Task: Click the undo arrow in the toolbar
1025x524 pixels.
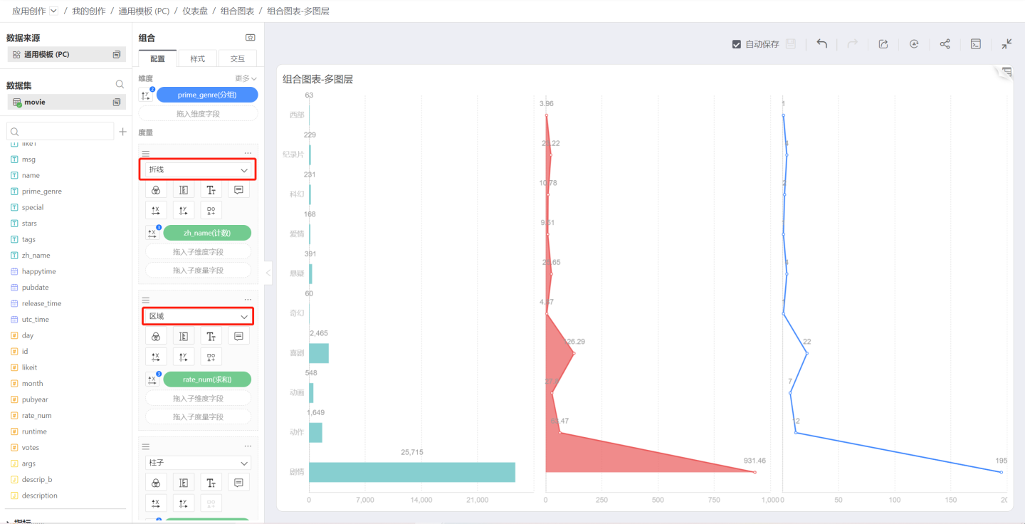Action: 821,44
